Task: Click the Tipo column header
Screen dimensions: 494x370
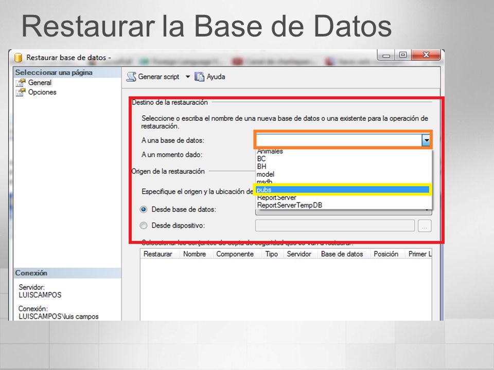Action: tap(272, 254)
